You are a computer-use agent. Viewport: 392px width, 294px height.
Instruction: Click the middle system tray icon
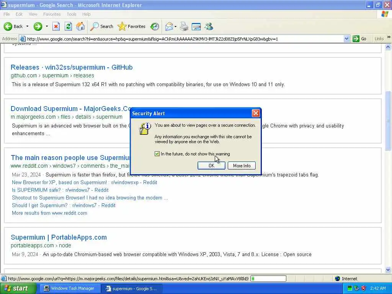click(357, 288)
